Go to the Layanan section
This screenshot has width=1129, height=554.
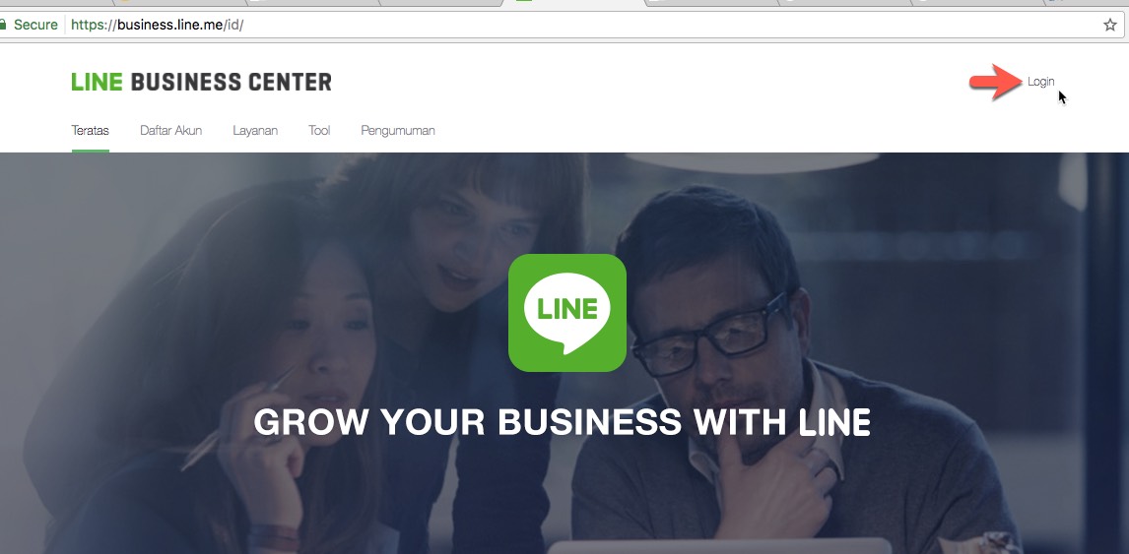click(x=255, y=130)
